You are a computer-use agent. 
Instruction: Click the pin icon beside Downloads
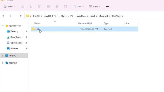point(26,37)
